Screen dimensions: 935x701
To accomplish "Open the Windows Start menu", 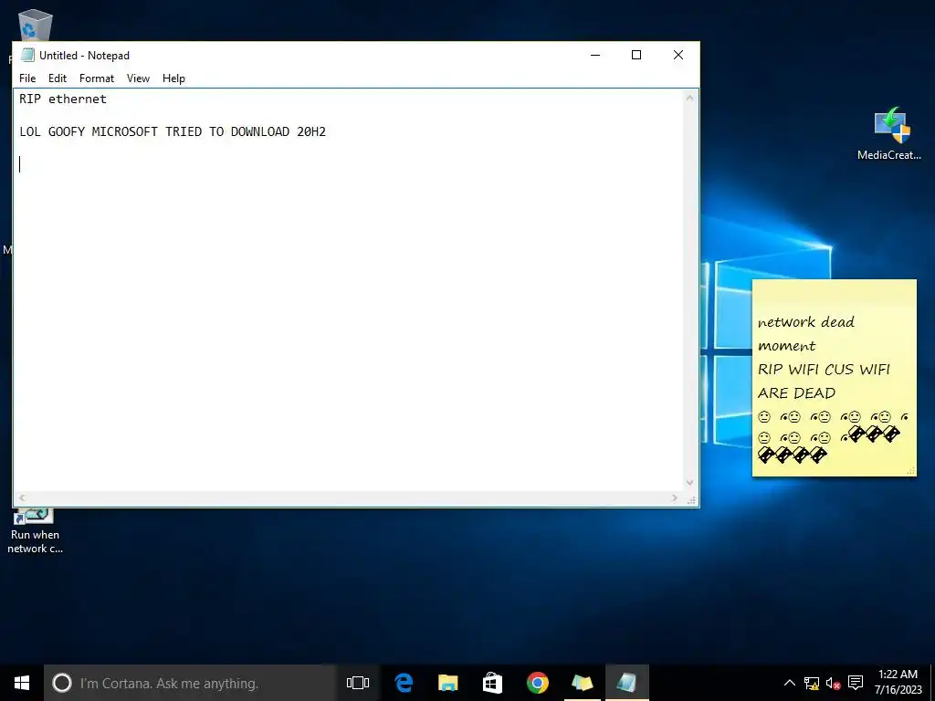I will click(22, 683).
